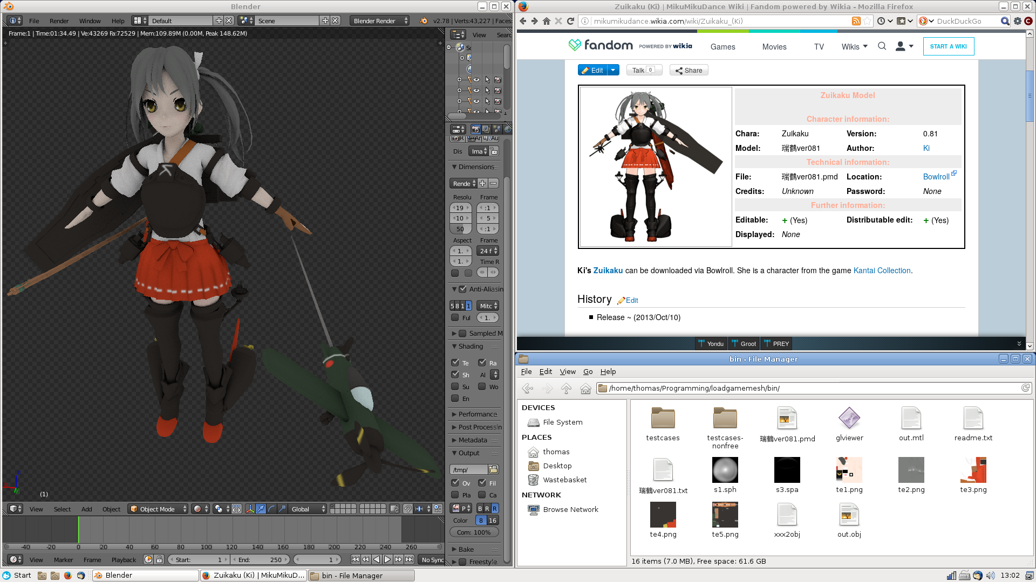Click the translate manipulator arrow icon
The width and height of the screenshot is (1036, 582).
pos(261,509)
